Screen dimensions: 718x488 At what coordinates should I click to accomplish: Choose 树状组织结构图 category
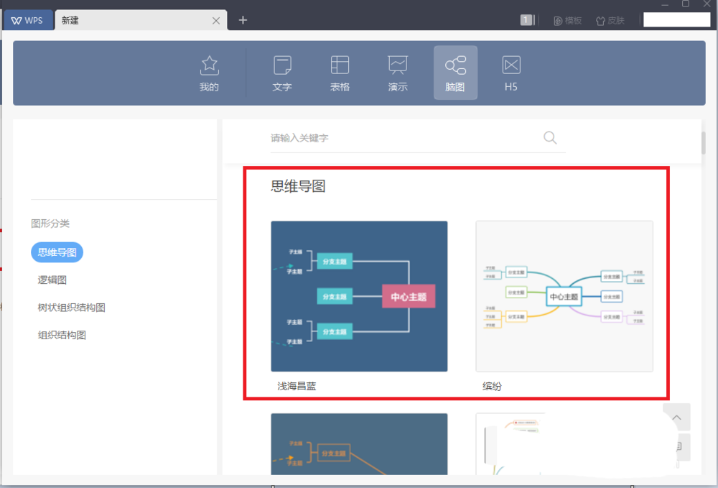72,308
